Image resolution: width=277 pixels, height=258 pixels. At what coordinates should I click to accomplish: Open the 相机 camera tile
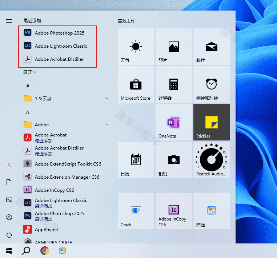coord(174,160)
